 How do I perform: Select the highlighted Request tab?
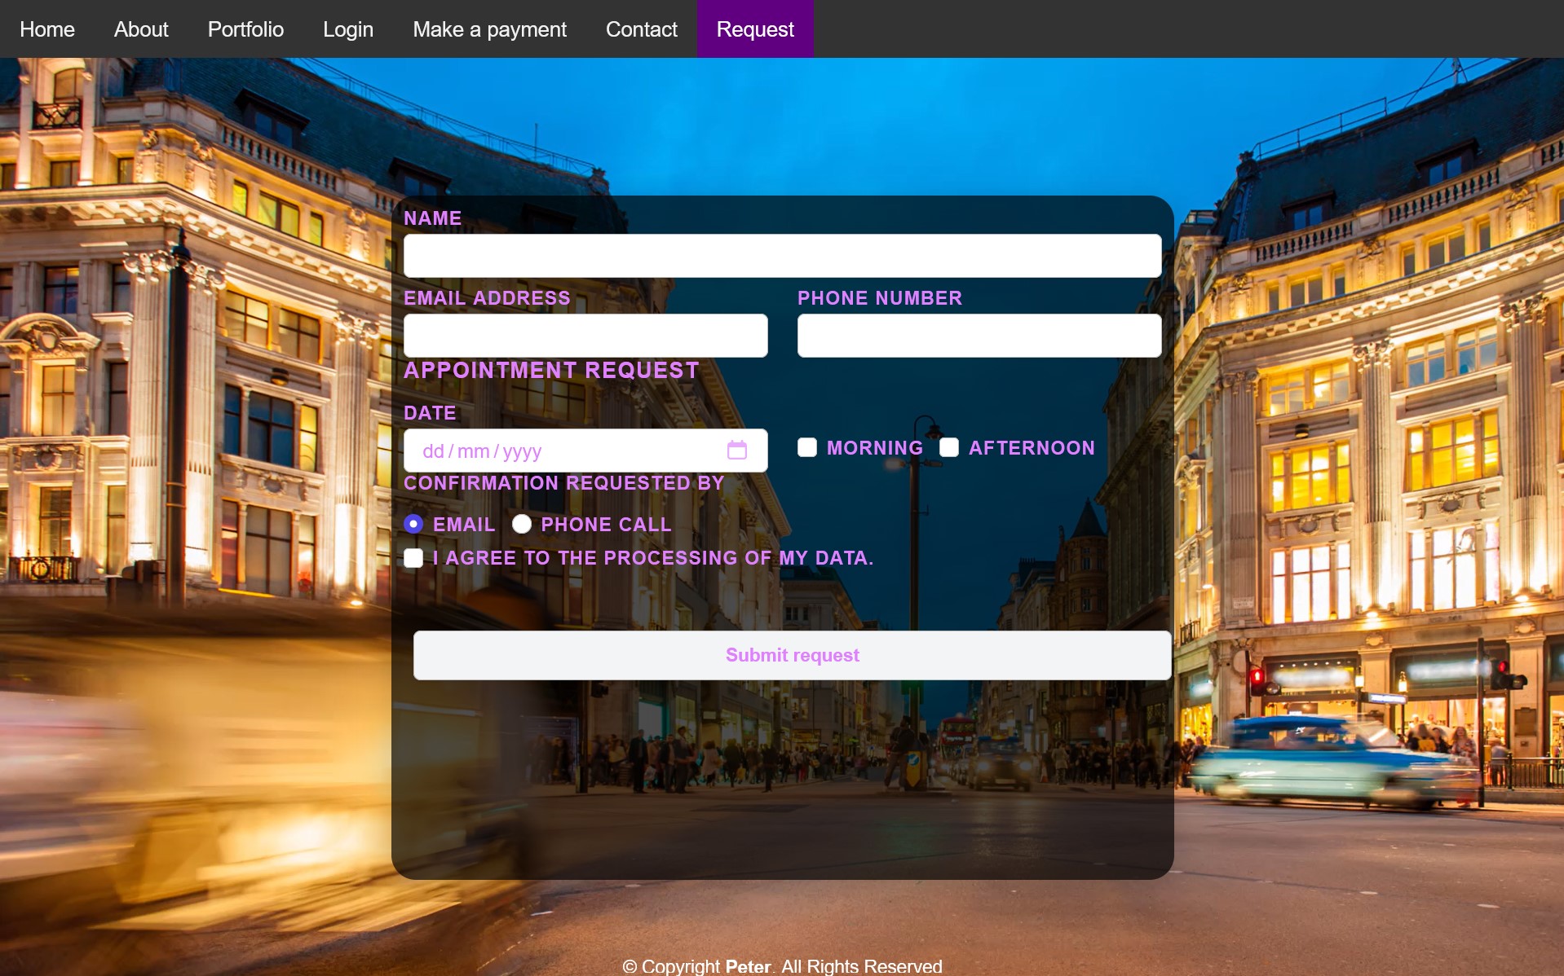click(755, 29)
